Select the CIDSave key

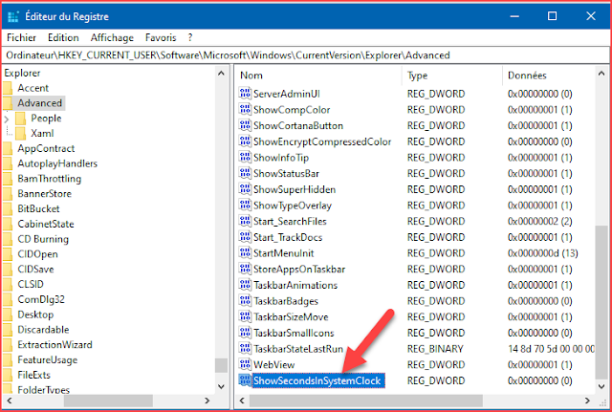pos(35,270)
